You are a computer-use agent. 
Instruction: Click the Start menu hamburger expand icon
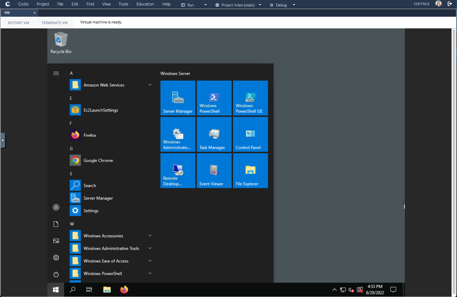(x=56, y=73)
